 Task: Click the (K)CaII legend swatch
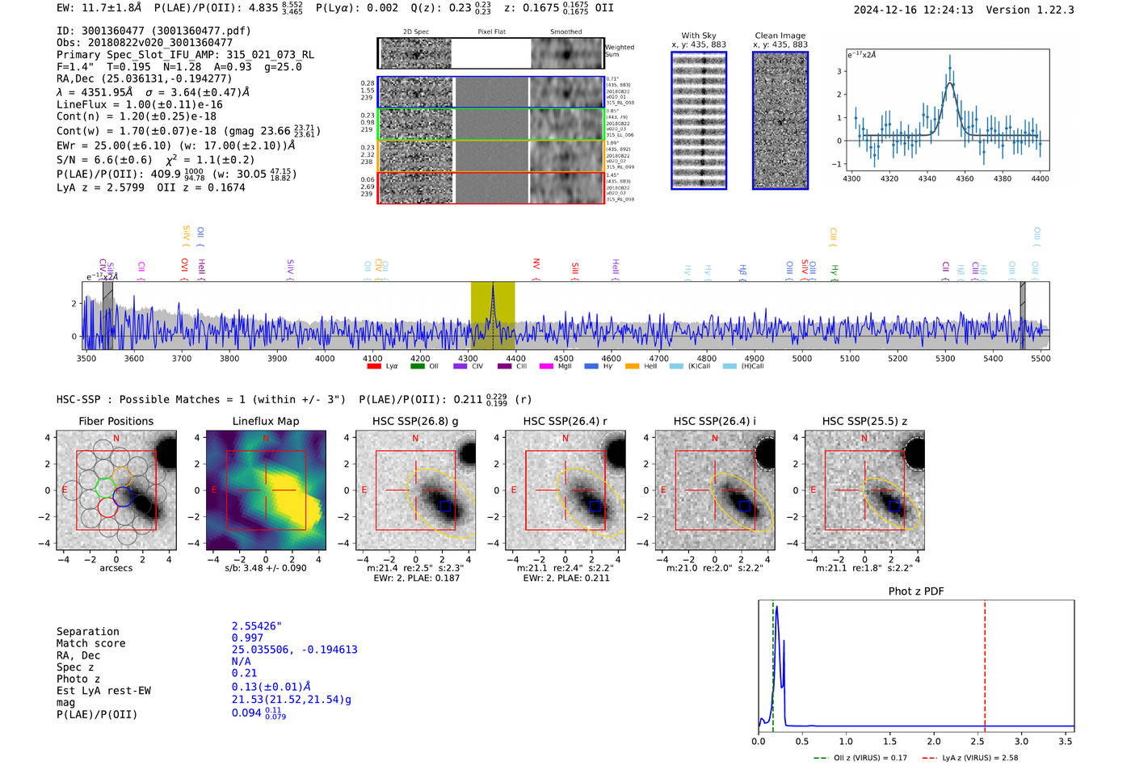click(676, 366)
